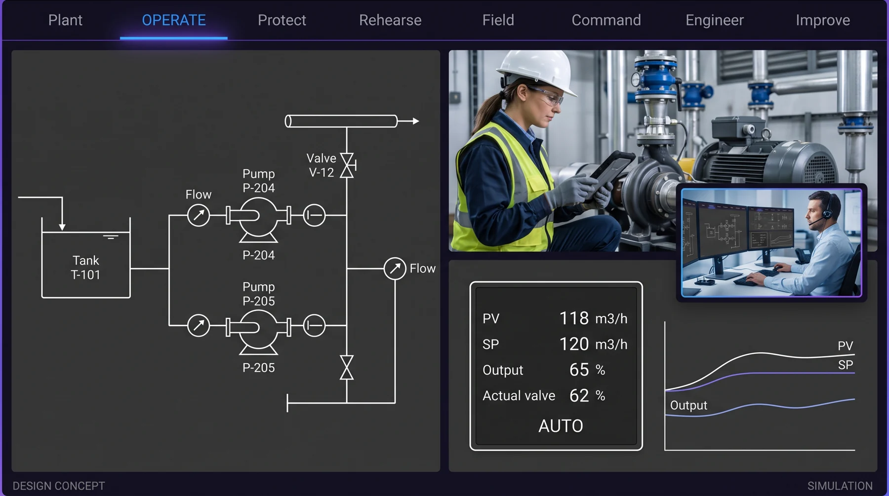Click the DESIGN CONCEPT footer label
The width and height of the screenshot is (889, 496).
pos(59,486)
